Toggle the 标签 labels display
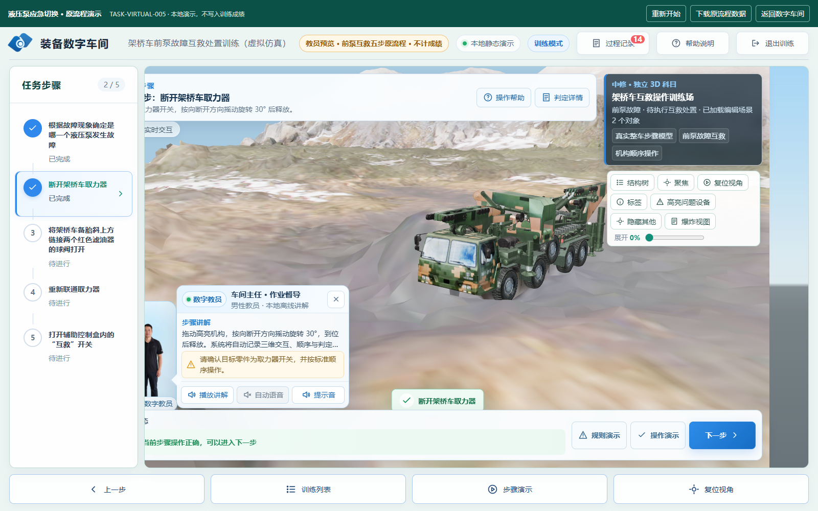The image size is (818, 511). pyautogui.click(x=629, y=202)
